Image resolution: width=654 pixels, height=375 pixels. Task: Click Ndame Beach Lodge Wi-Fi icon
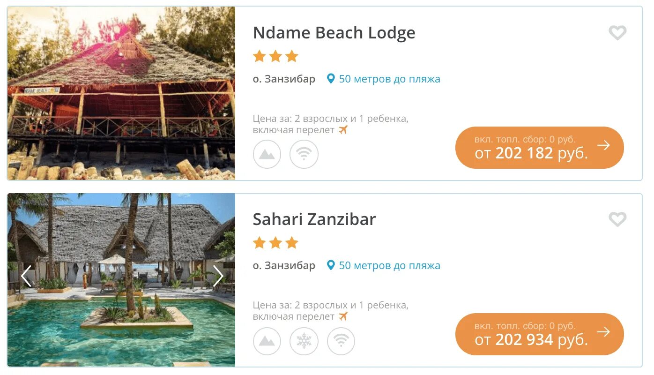304,154
